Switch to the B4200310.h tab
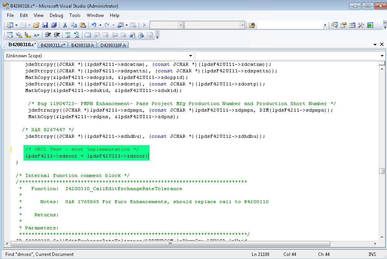Screen dimensions: 387x259 [82, 45]
